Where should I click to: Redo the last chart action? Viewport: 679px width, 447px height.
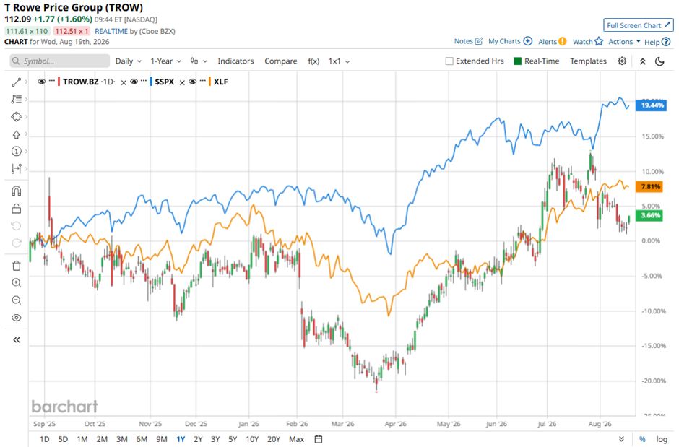17,243
